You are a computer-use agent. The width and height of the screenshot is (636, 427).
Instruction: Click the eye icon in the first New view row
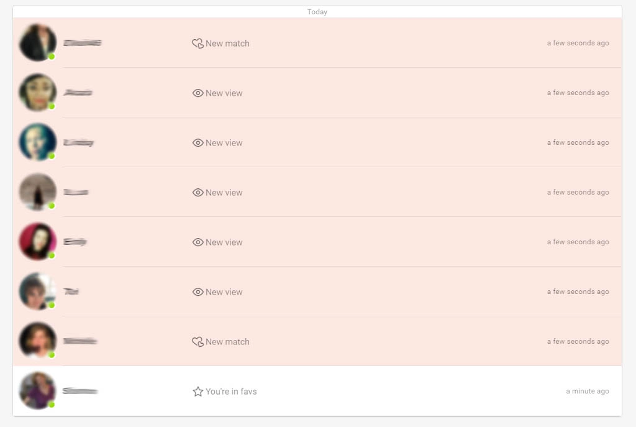pos(198,93)
